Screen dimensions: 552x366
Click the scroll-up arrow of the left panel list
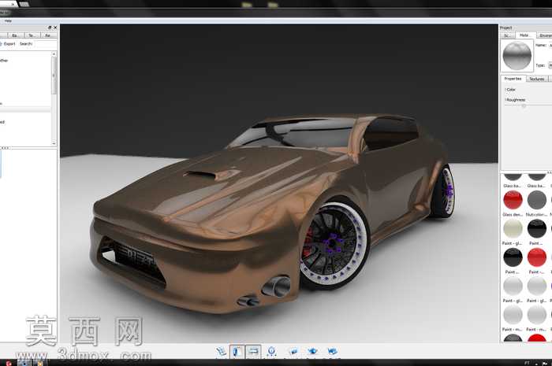coord(54,54)
